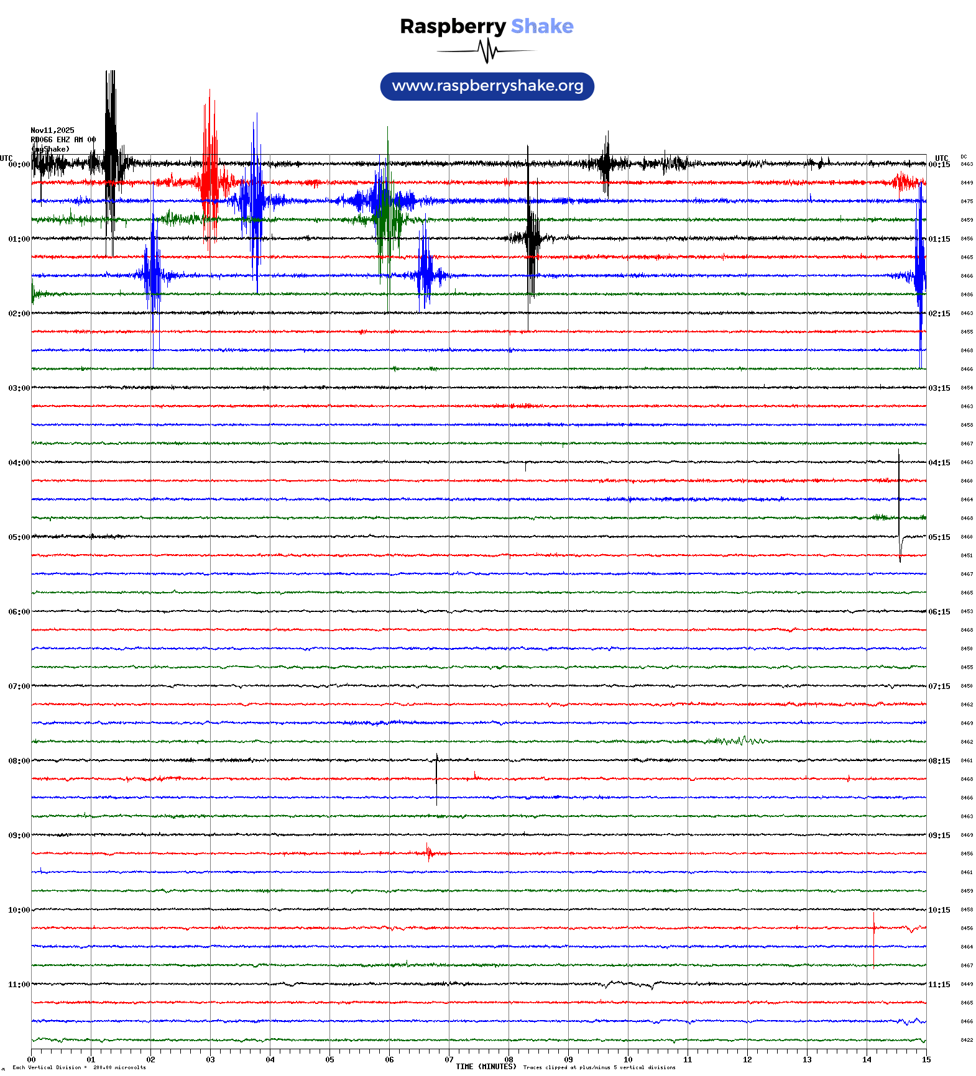Click the left 03:00 UTC row label
976x1076 pixels.
pos(19,388)
